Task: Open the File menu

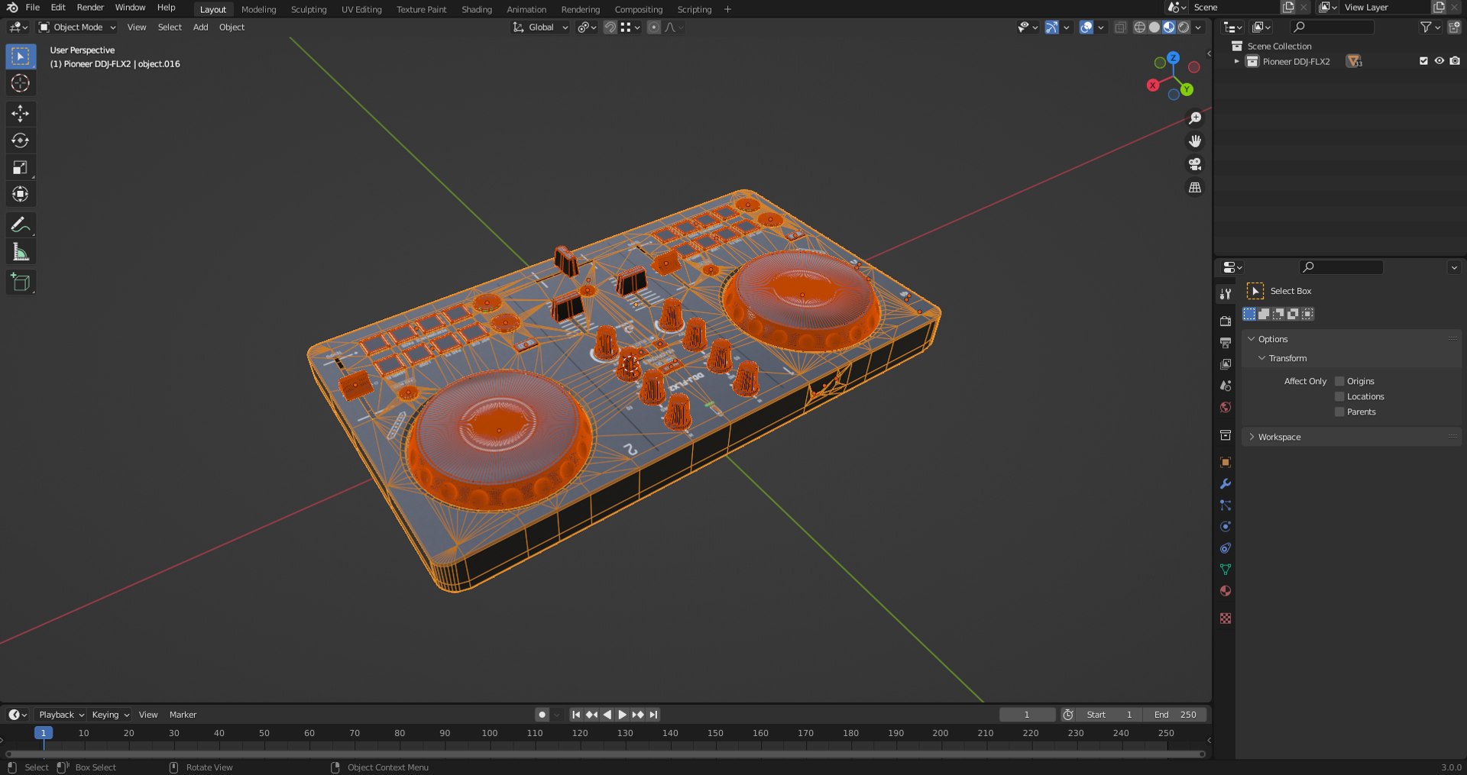Action: 33,8
